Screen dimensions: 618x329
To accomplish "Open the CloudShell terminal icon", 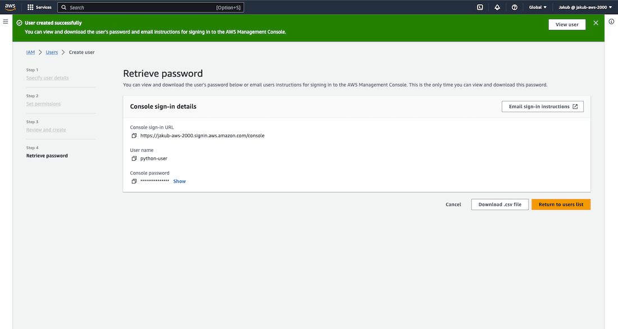I will click(480, 7).
